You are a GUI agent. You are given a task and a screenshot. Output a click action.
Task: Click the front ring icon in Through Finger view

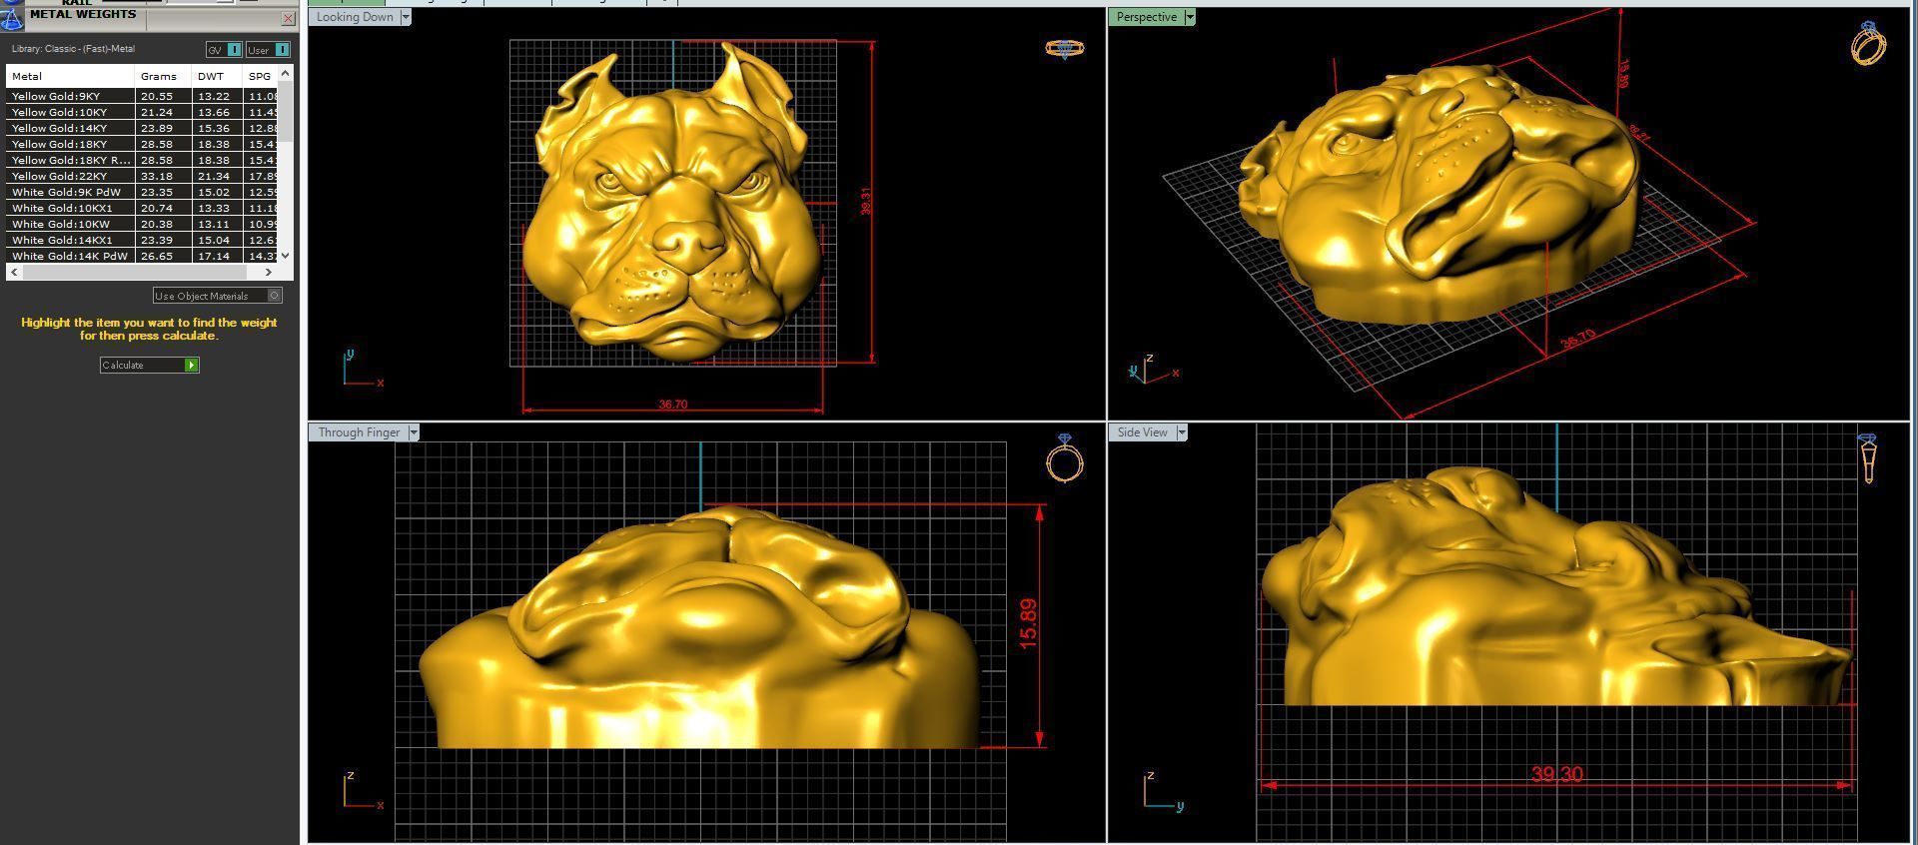[x=1065, y=457]
